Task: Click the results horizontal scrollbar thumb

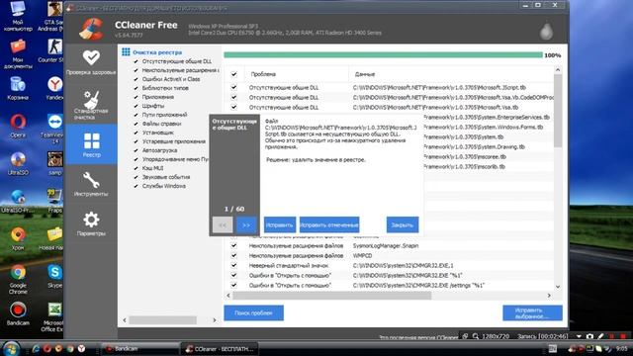Action: (x=332, y=296)
